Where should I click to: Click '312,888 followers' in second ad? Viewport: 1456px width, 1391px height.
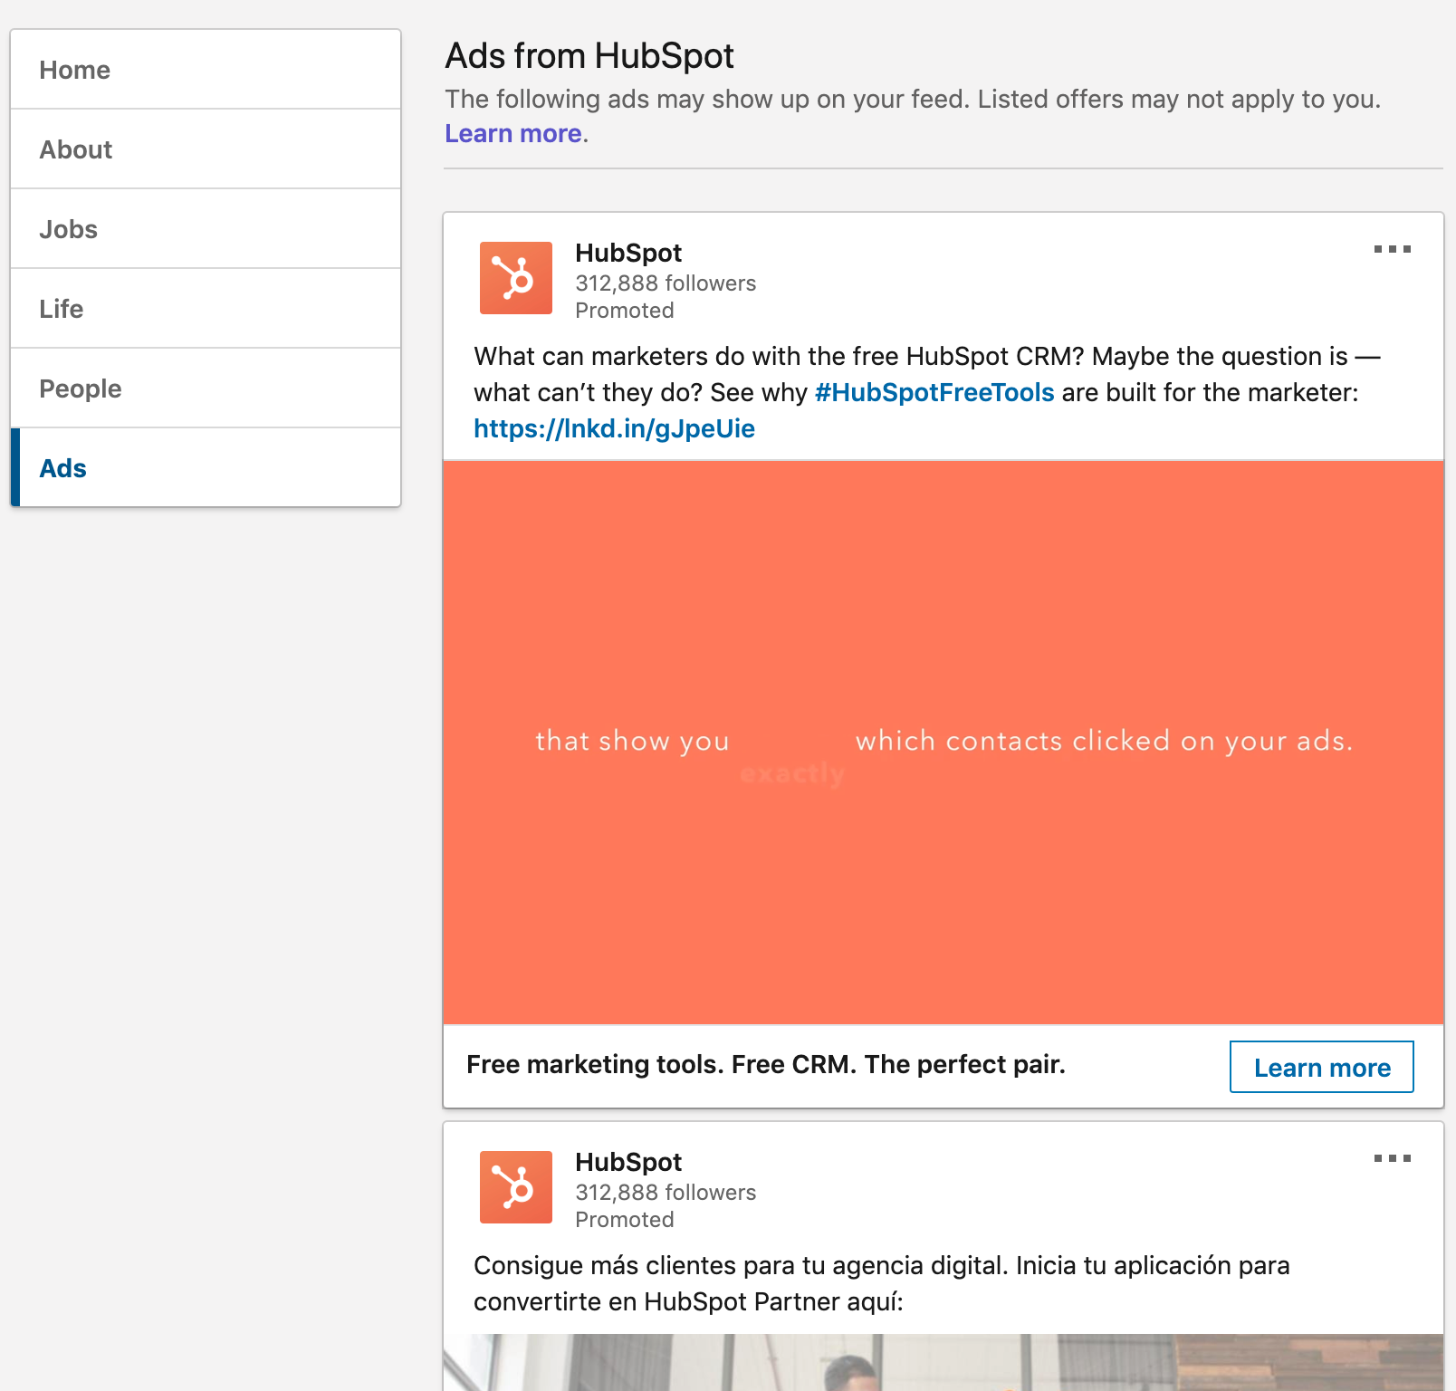(x=666, y=1193)
